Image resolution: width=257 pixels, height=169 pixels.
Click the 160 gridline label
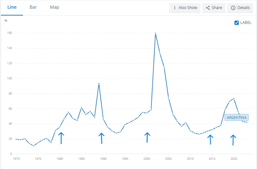tap(10, 33)
